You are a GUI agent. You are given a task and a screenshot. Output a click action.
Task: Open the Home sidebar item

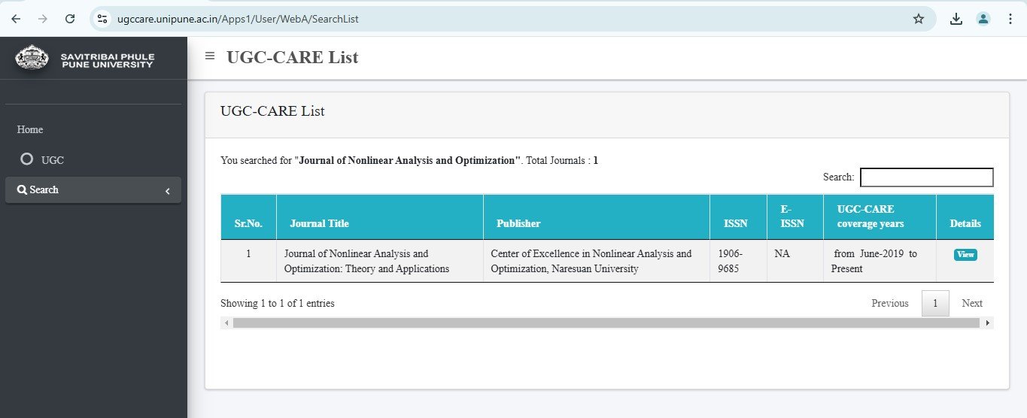tap(30, 129)
